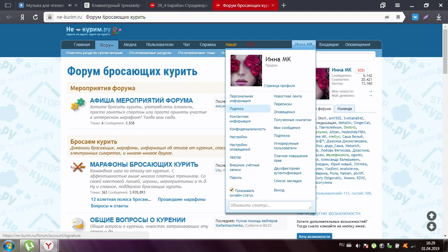Image resolution: width=448 pixels, height=252 pixels.
Task: Open the Главная navigation tab
Action: click(x=82, y=45)
